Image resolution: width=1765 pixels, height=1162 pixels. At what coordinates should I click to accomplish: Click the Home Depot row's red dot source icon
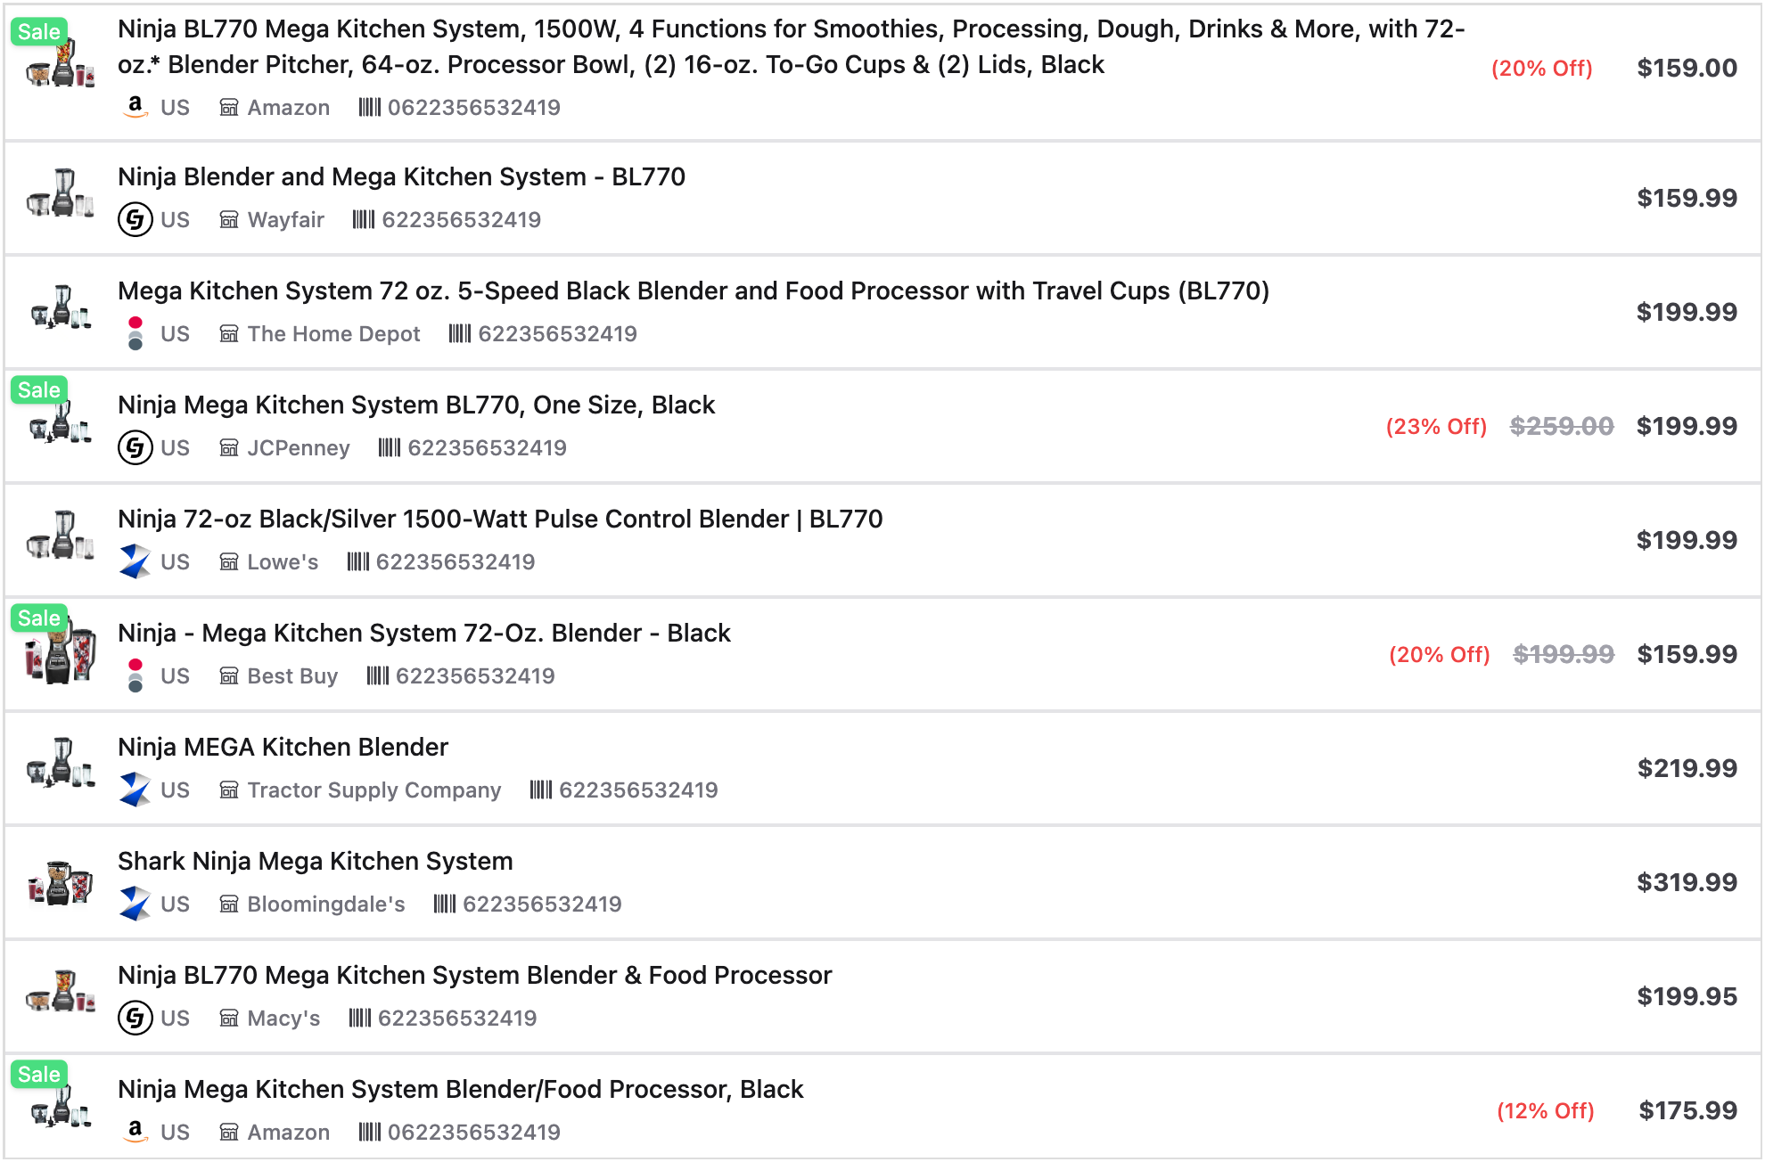tap(135, 333)
